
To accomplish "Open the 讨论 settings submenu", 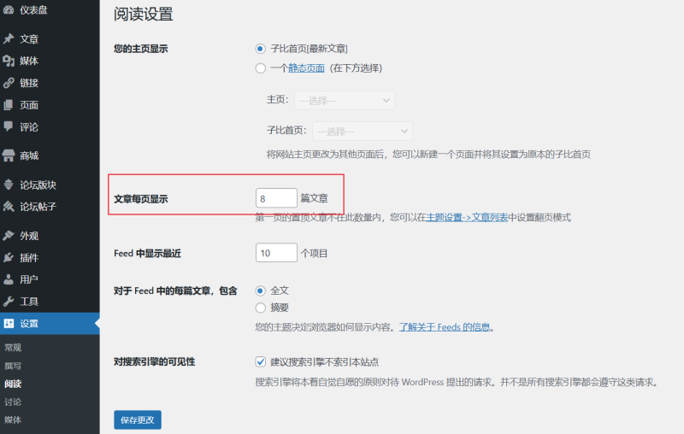I will click(13, 402).
